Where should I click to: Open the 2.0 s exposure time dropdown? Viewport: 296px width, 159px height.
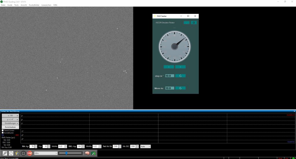46,153
